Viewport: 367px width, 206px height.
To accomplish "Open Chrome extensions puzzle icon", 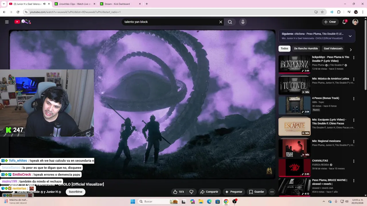I will 339,12.
